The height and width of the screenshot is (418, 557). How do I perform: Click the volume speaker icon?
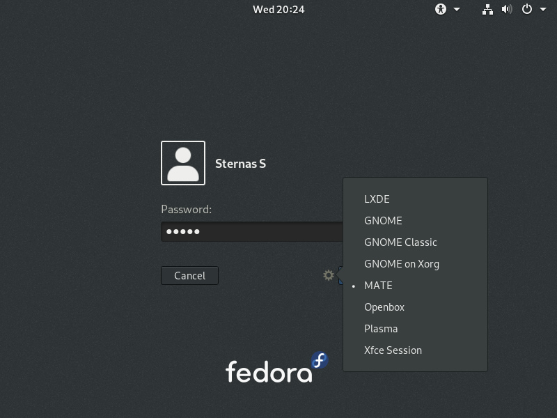(507, 9)
